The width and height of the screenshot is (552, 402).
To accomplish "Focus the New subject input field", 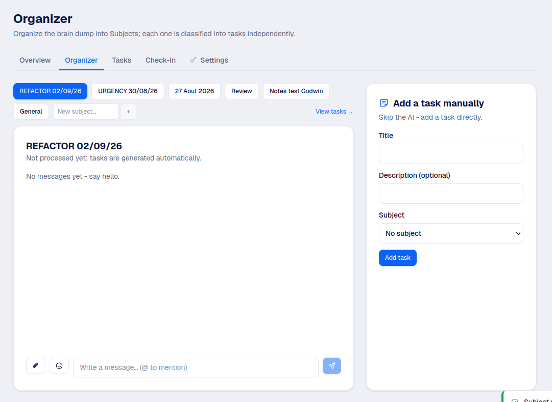I will (86, 112).
